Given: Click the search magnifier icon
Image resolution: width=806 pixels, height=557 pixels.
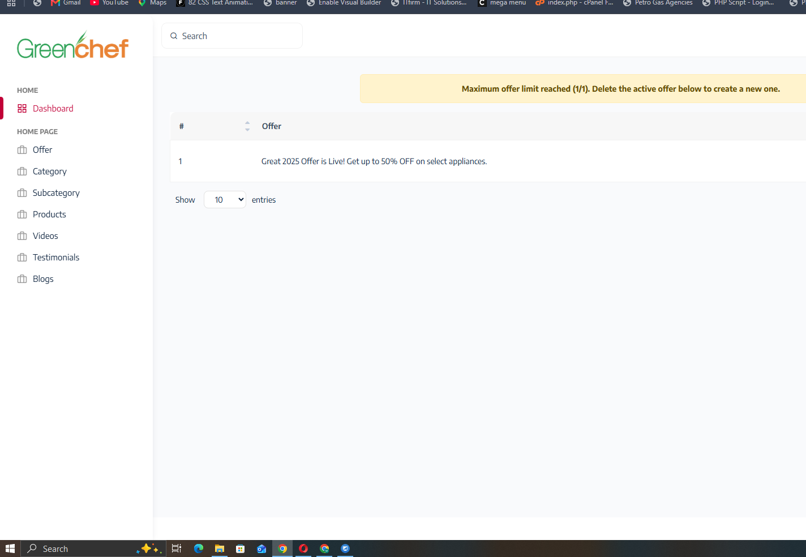Looking at the screenshot, I should tap(174, 36).
